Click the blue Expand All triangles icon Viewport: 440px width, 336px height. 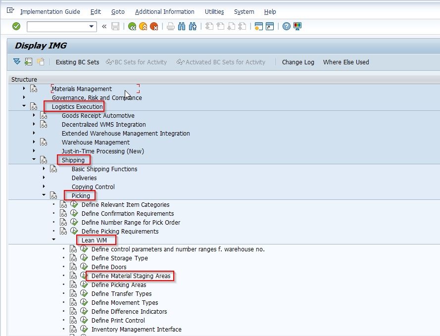pyautogui.click(x=17, y=61)
